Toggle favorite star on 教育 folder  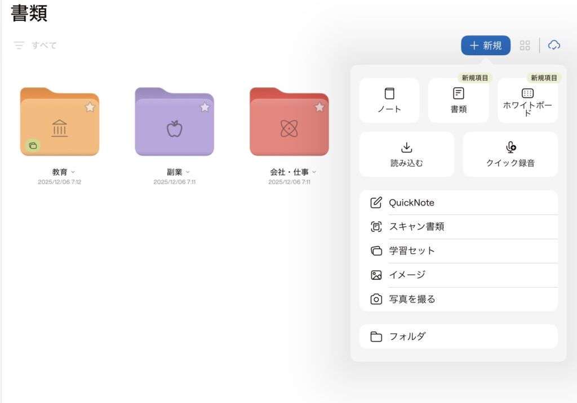coord(90,107)
